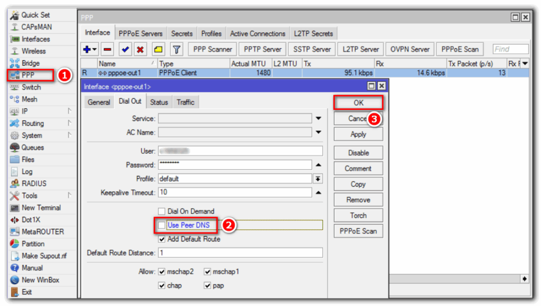The width and height of the screenshot is (541, 306).
Task: Enable the Use Peer DNS checkbox
Action: point(162,225)
